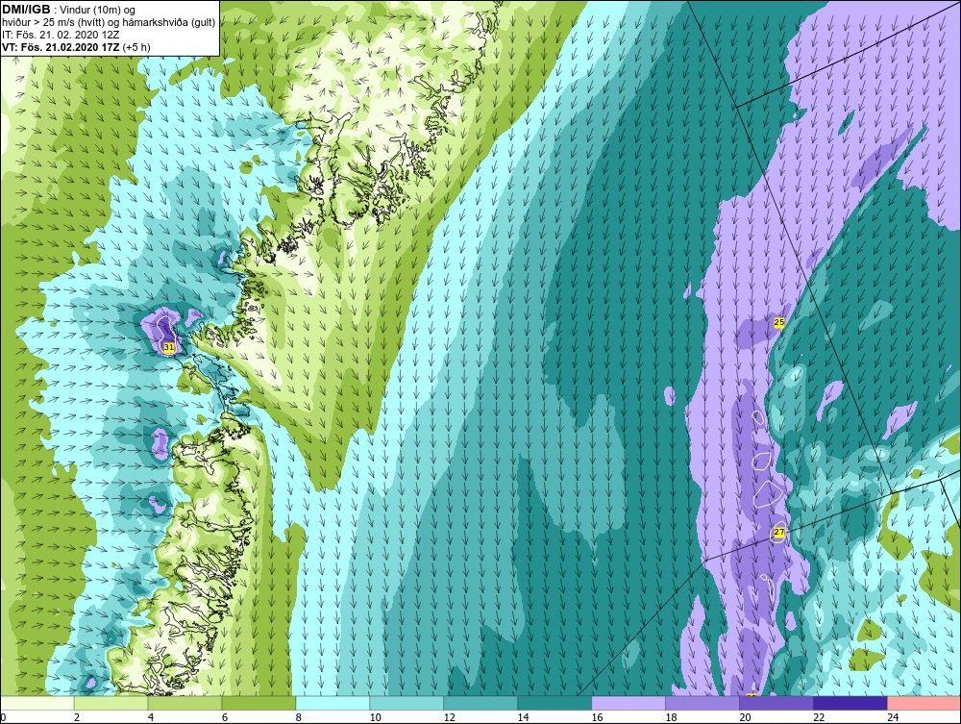The image size is (961, 724).
Task: Click the 'Vindur (10m) og' heading text
Action: click(x=99, y=11)
